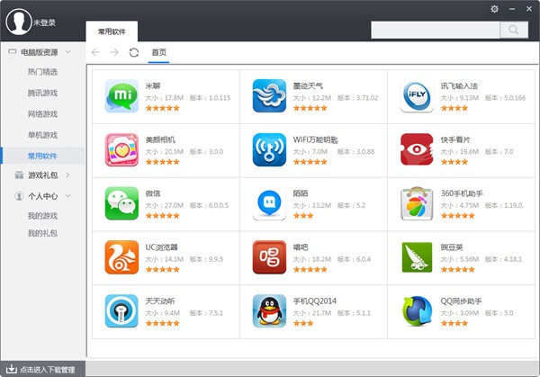Open 腾讯游戏 in the sidebar
Viewport: 540px width, 377px height.
[x=42, y=93]
